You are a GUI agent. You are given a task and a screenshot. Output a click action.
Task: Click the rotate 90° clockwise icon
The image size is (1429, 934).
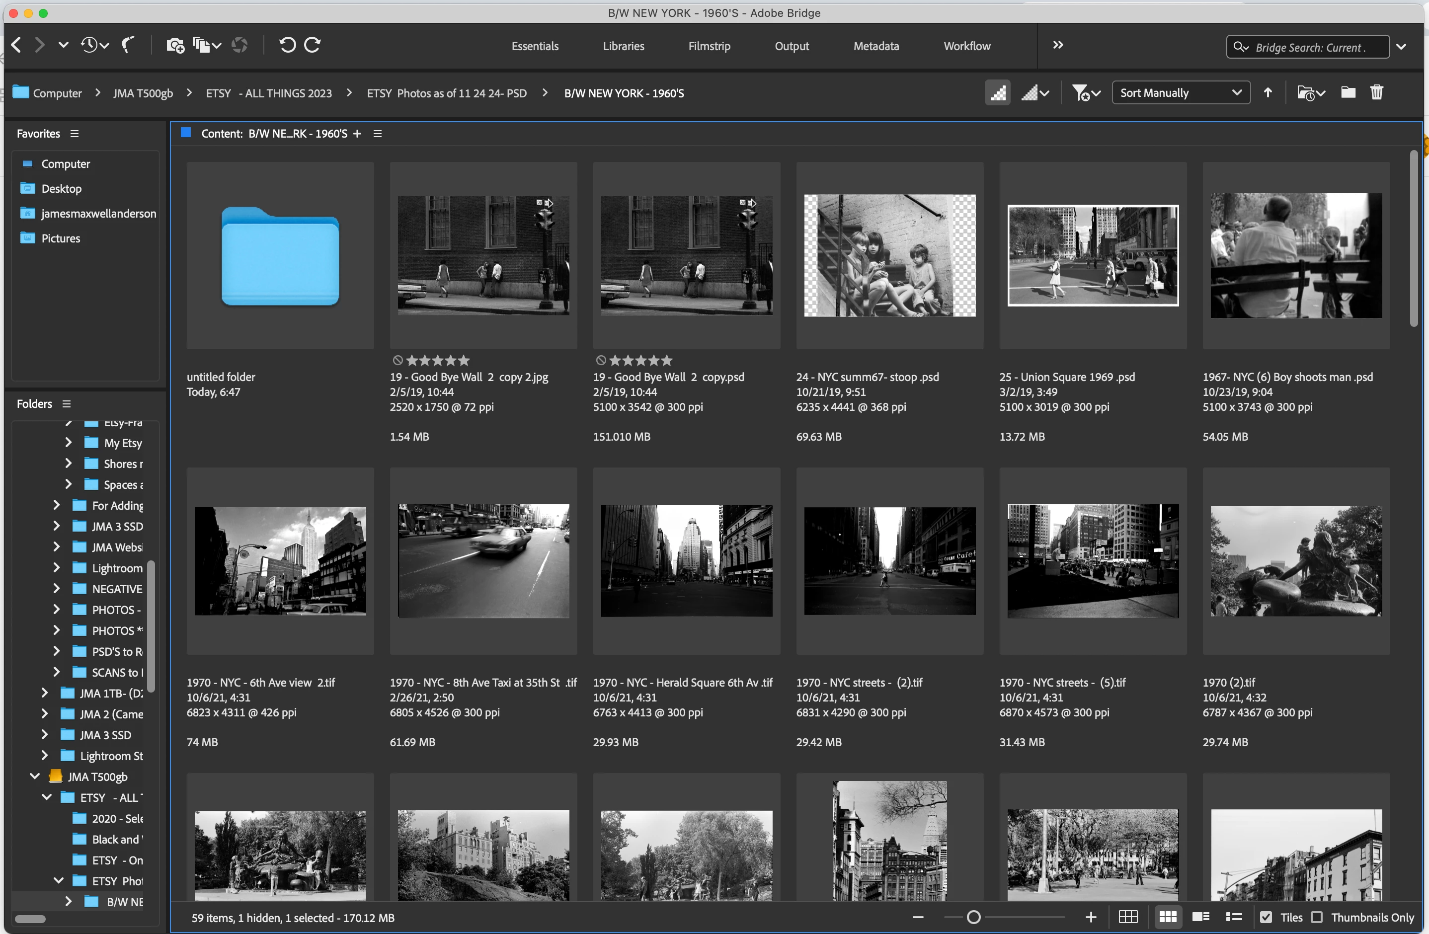pos(312,45)
